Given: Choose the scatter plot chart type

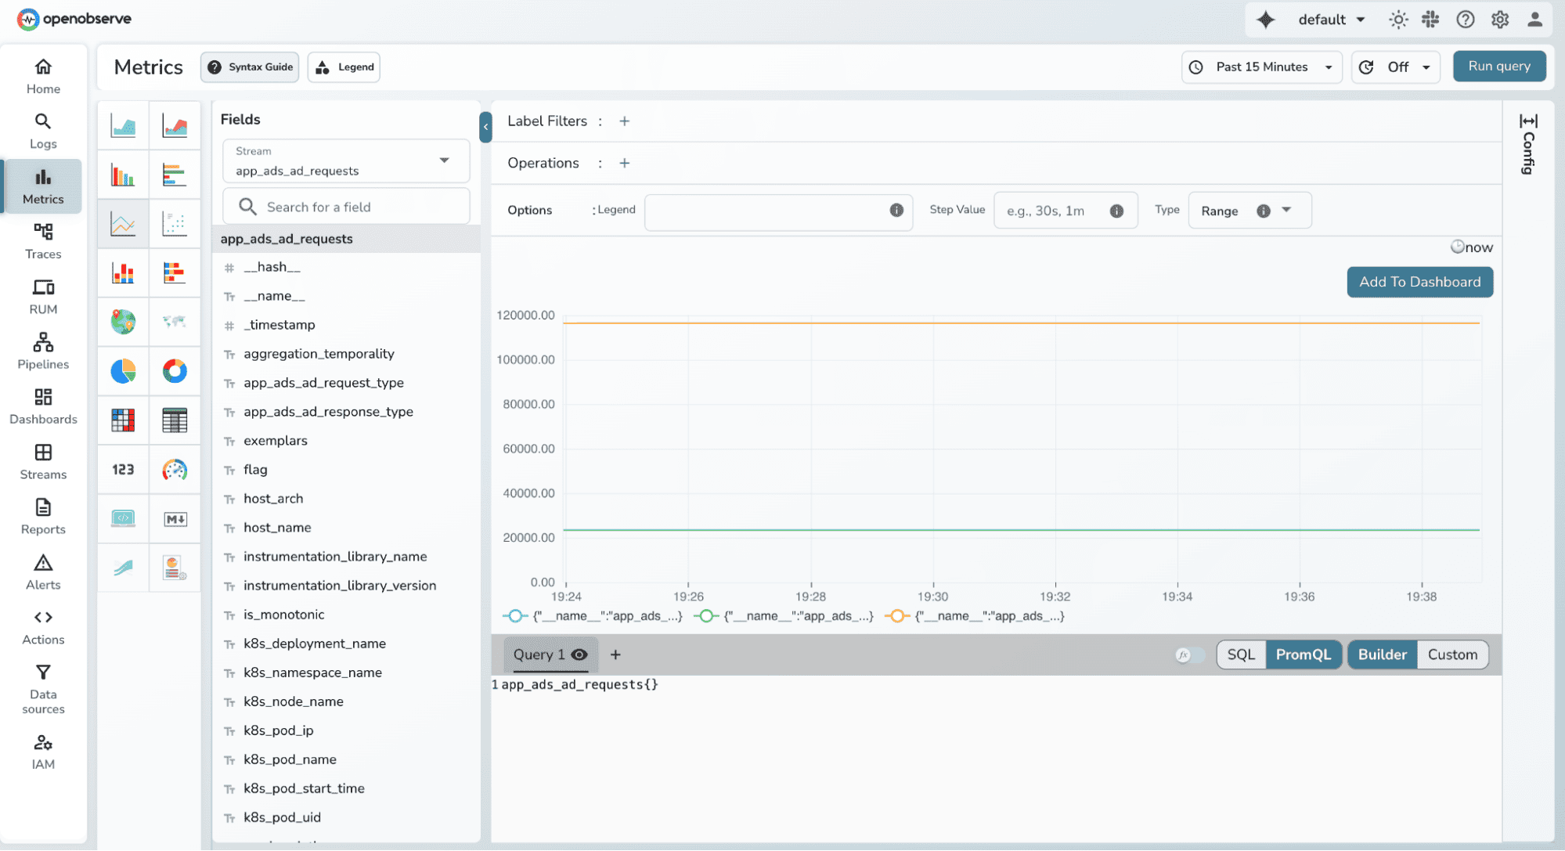Looking at the screenshot, I should 175,223.
